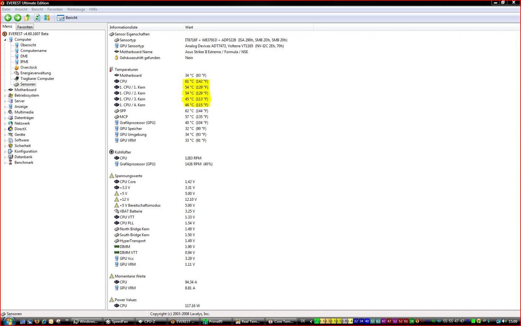This screenshot has height=326, width=521.
Task: Select Übersicht in the tree
Action: tap(28, 45)
